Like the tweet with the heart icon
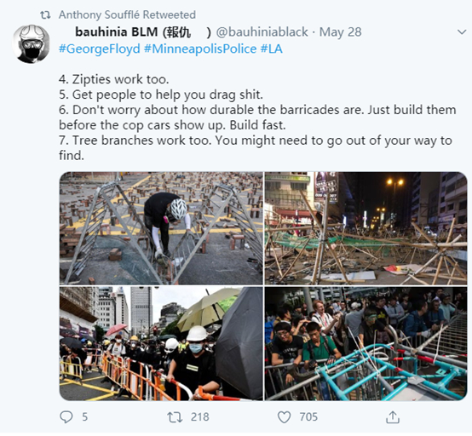 (x=284, y=417)
